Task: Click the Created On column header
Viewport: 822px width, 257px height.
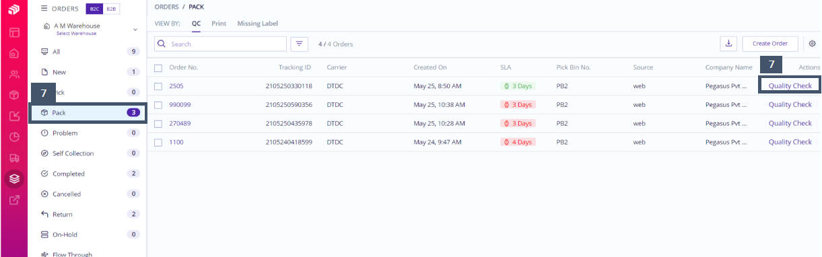Action: [x=430, y=67]
